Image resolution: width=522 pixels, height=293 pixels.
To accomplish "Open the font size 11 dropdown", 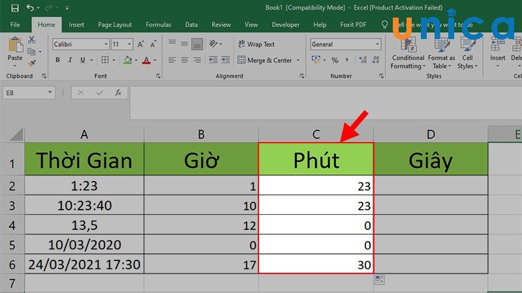I will [x=129, y=44].
